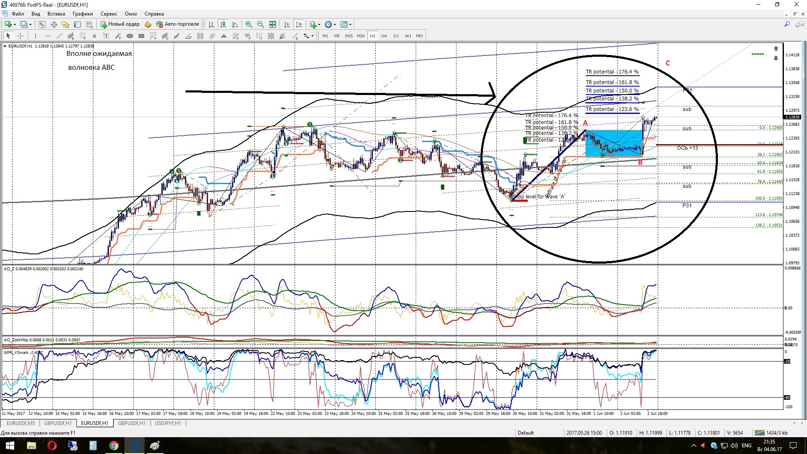Open the Вид menu

(36, 14)
